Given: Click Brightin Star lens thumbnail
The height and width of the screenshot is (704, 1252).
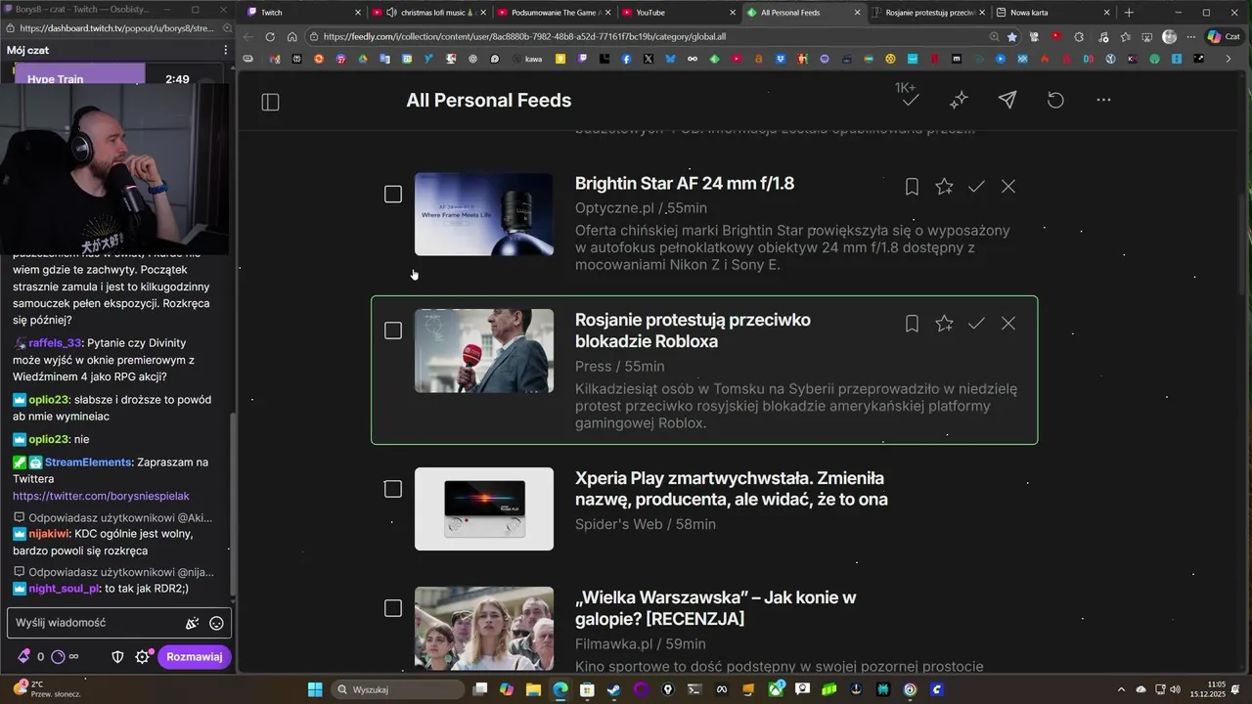Looking at the screenshot, I should (x=484, y=214).
